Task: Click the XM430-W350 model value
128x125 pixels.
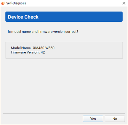Action: [44, 48]
